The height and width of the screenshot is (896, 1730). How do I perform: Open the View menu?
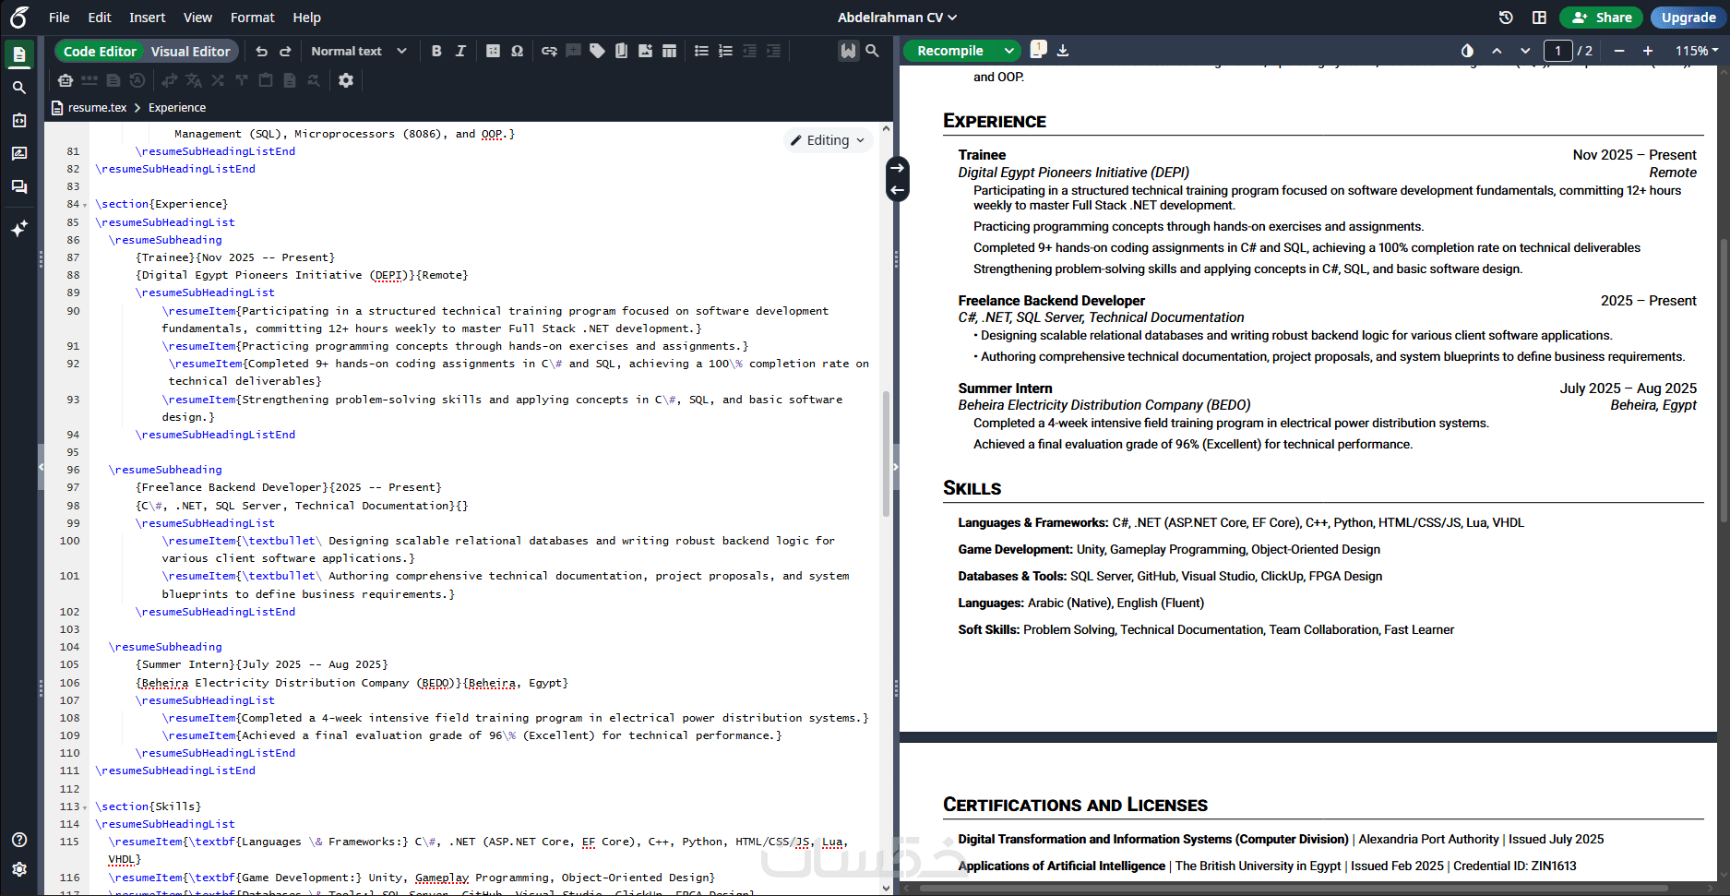[x=197, y=18]
